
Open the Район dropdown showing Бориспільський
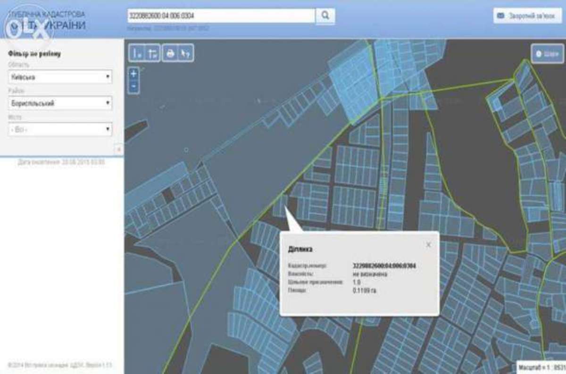point(60,103)
